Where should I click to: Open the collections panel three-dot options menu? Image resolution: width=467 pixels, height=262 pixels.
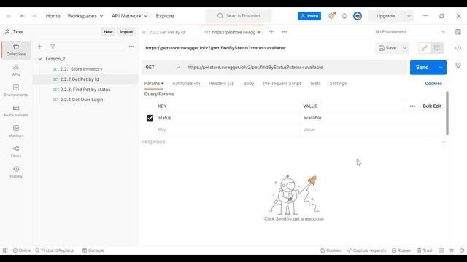131,47
